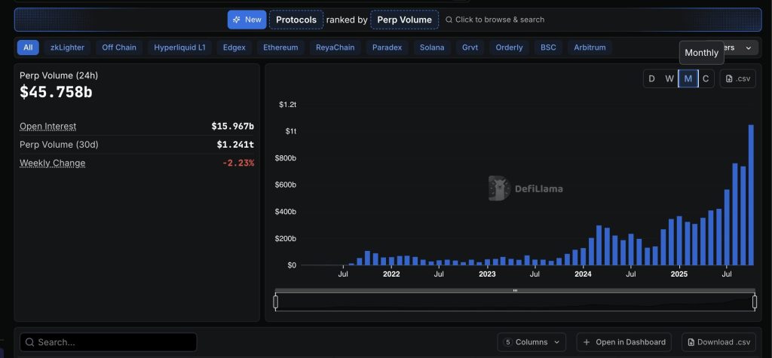
Task: Click the search magnifier icon in top bar
Action: coord(449,20)
